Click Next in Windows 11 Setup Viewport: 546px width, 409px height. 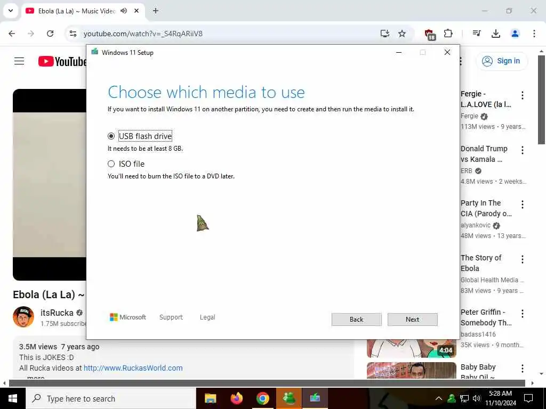412,320
